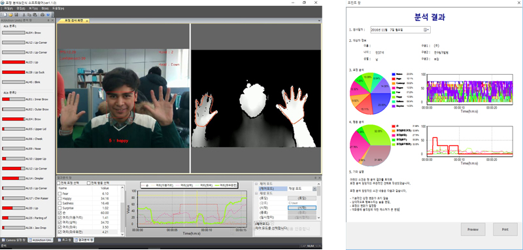Click the printer icon in the toolbar
Screen dimensions: 523x250
42,14
